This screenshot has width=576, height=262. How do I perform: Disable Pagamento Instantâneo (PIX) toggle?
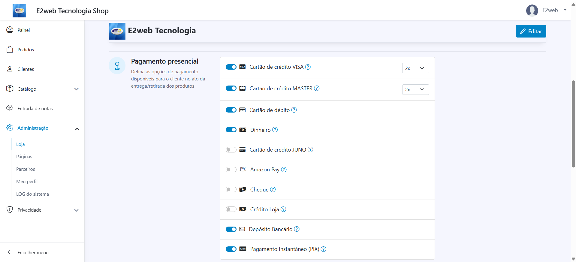(231, 249)
